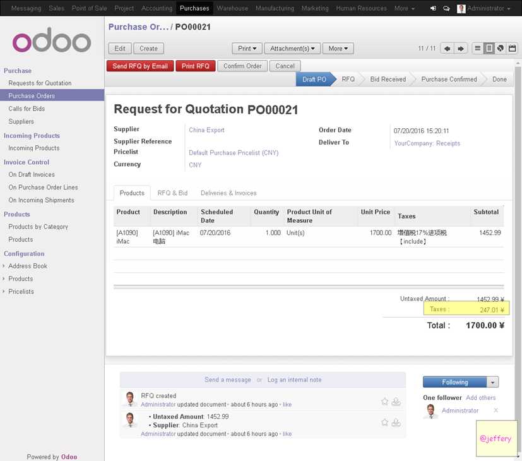Switch to graph view icon
This screenshot has width=522, height=461.
click(501, 48)
